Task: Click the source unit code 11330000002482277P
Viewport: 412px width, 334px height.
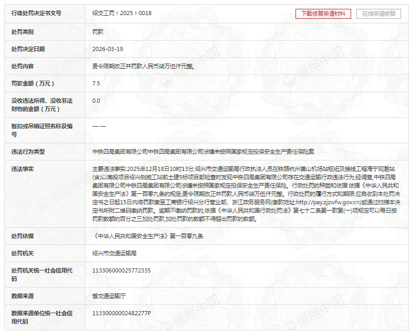Action: pyautogui.click(x=121, y=313)
